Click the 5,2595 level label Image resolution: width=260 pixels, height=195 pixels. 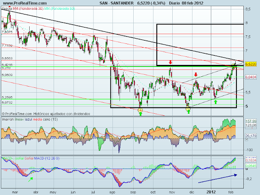tap(7, 97)
